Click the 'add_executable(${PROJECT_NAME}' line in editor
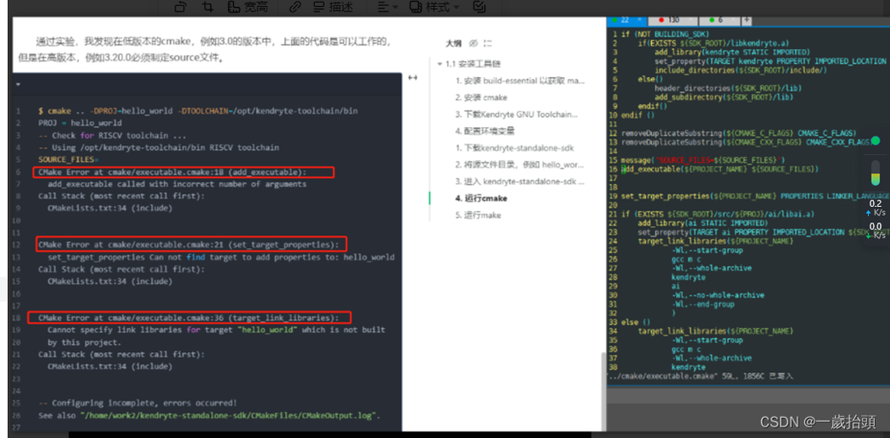 720,169
